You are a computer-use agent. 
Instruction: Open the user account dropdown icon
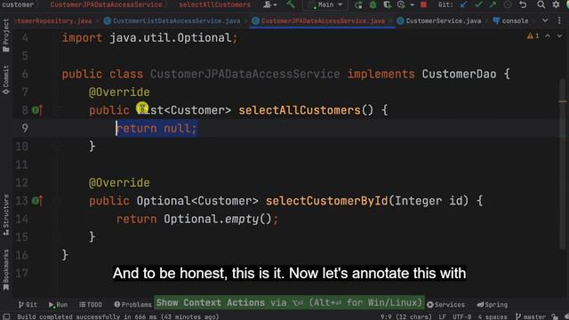point(269,4)
